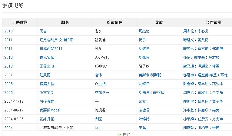The width and height of the screenshot is (232, 136).
Task: Click role link Ken
Action: pos(98,128)
